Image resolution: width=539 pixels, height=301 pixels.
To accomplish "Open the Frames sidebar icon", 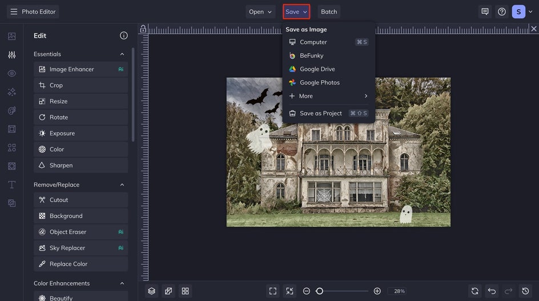I will pos(11,129).
